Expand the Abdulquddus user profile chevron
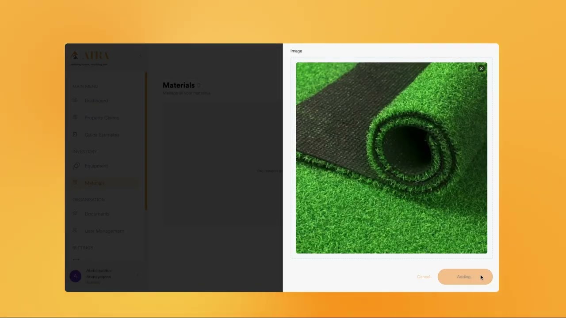 point(138,275)
